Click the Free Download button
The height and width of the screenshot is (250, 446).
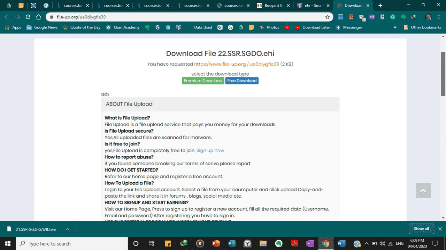(242, 81)
